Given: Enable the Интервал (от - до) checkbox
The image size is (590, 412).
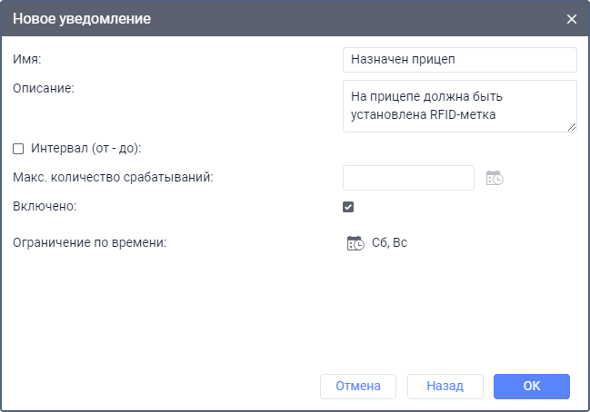Looking at the screenshot, I should (18, 149).
